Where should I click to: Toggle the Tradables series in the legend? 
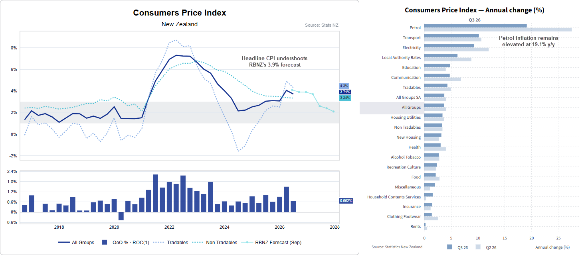click(x=170, y=242)
